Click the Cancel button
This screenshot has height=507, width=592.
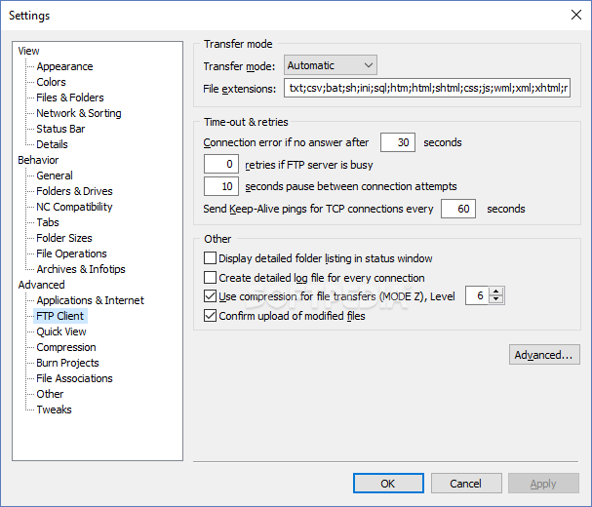click(466, 484)
